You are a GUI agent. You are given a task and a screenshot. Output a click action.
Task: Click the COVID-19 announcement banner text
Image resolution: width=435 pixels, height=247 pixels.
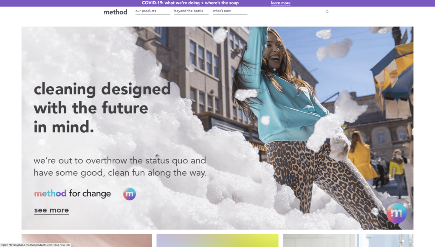point(190,3)
